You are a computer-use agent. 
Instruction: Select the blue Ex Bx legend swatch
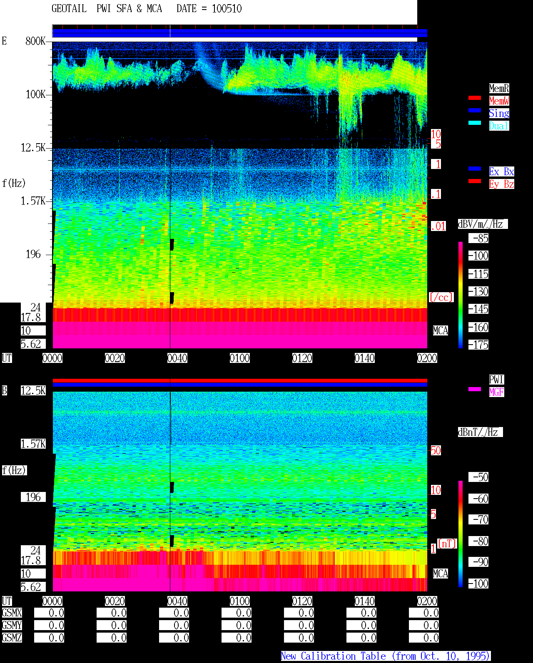475,169
